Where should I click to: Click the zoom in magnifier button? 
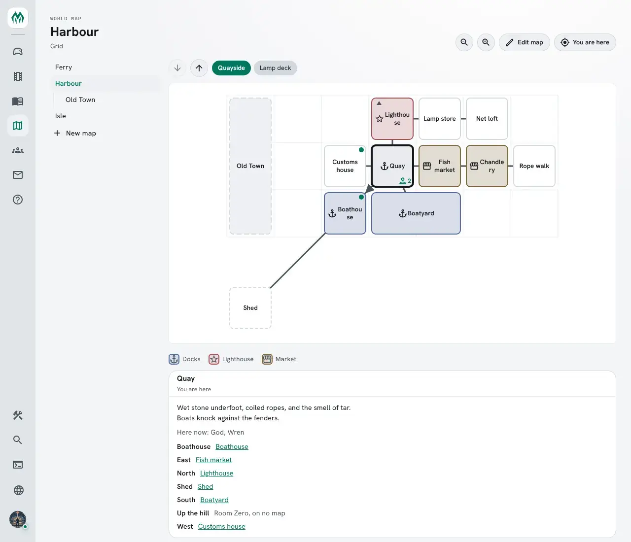(486, 42)
